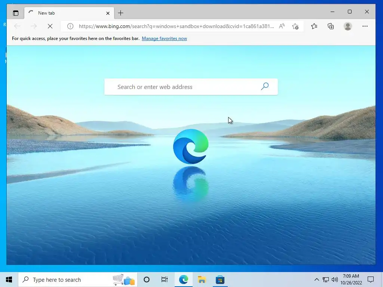
Task: Switch to the New tab tab
Action: pyautogui.click(x=69, y=13)
